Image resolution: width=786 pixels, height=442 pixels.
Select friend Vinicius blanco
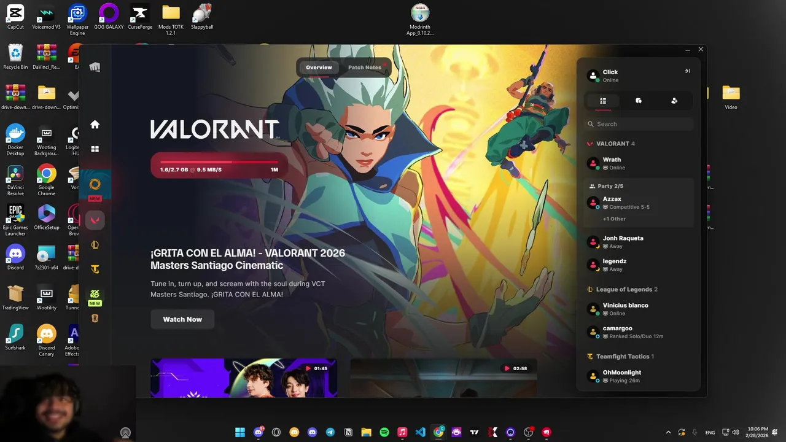639,309
